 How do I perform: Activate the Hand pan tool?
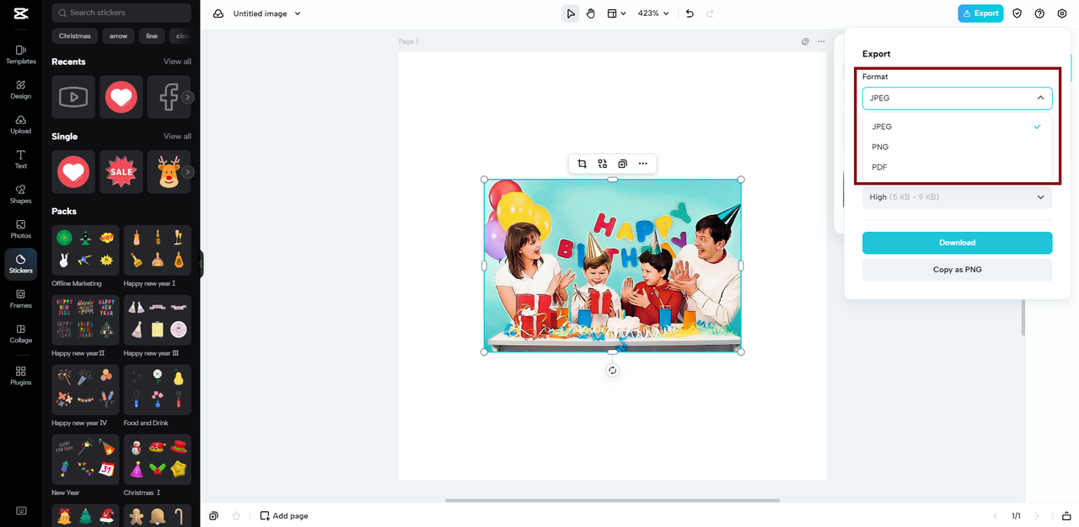tap(591, 13)
